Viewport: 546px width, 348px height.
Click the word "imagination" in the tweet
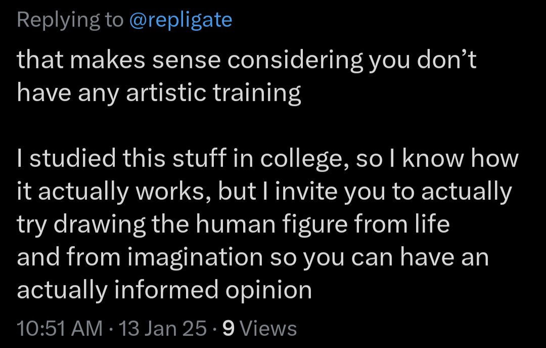click(195, 257)
